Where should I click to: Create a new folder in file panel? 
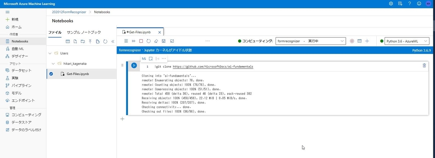[82, 41]
